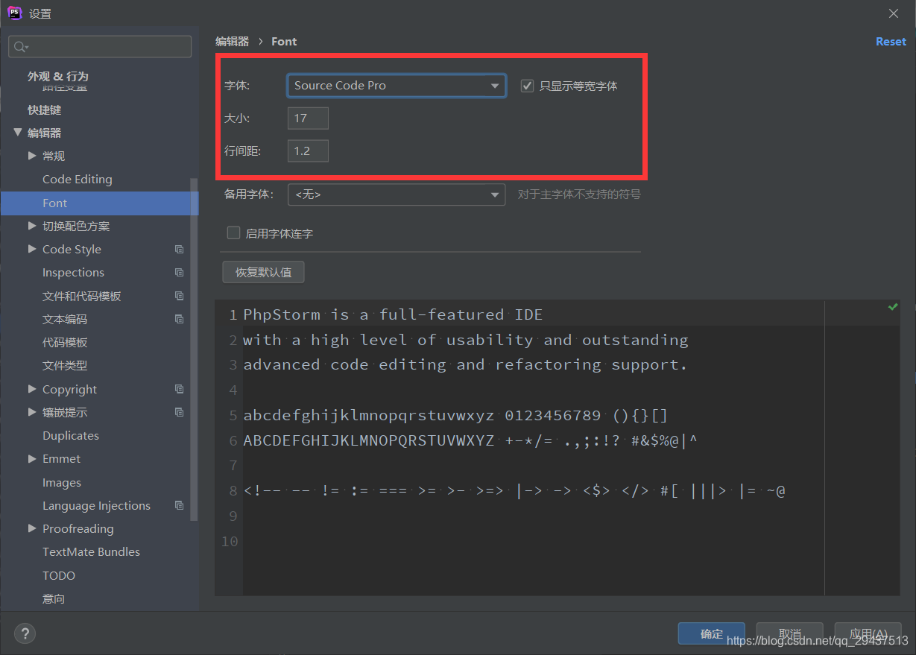Click the 取消 cancel button
916x655 pixels.
click(x=790, y=634)
